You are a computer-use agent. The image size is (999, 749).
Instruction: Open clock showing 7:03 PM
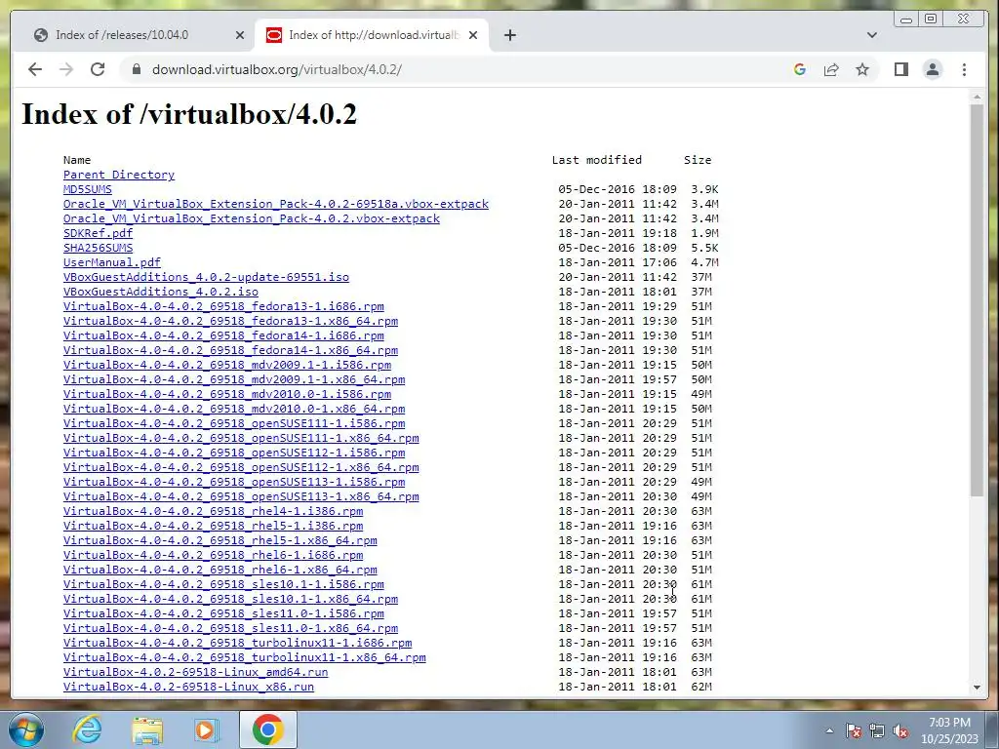(x=949, y=730)
